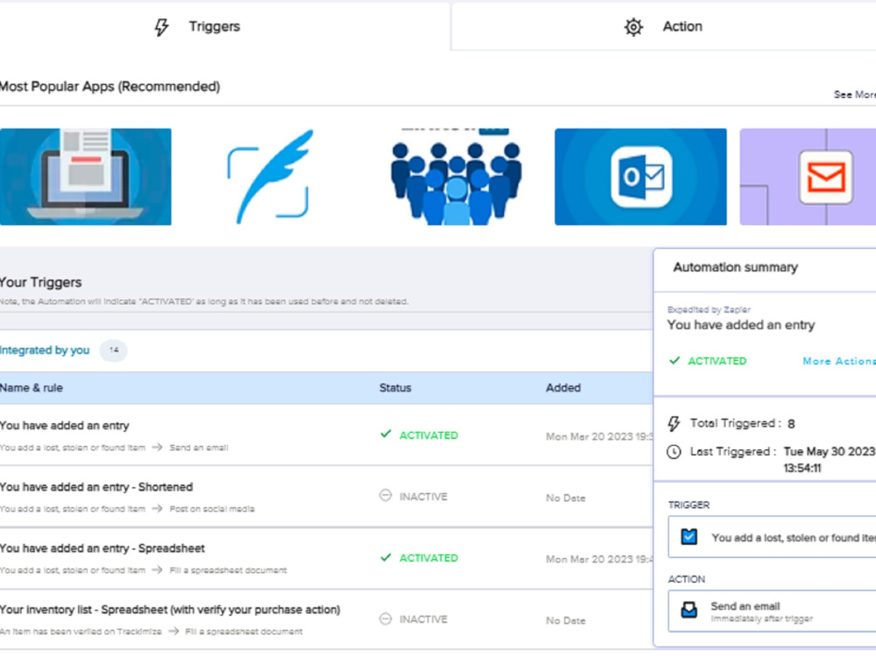Click the inactive circle icon in inventory row
Viewport: 876px width, 657px height.
click(385, 618)
